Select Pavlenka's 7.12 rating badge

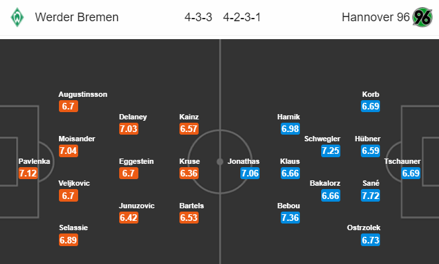[x=28, y=173]
